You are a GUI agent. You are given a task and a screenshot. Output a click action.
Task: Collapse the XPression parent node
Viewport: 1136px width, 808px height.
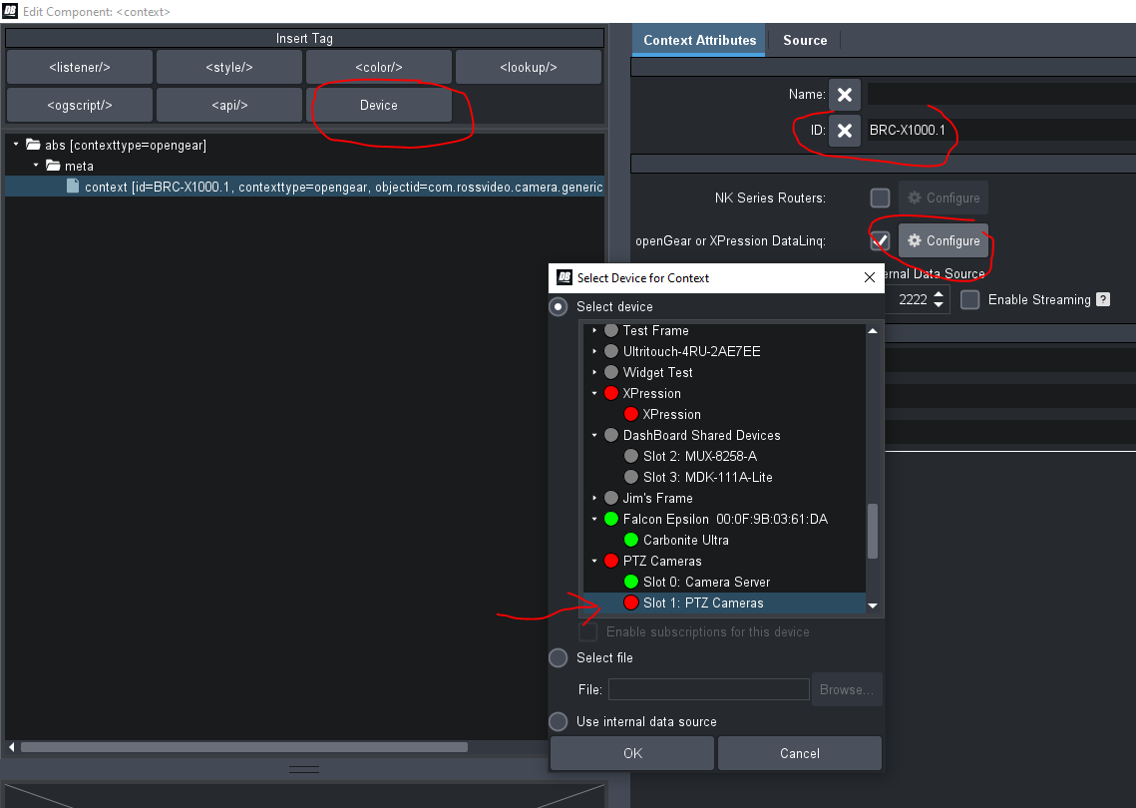pos(594,393)
